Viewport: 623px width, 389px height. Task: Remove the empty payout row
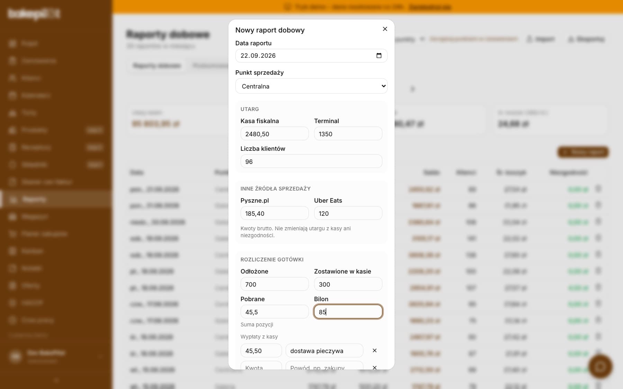pyautogui.click(x=374, y=368)
